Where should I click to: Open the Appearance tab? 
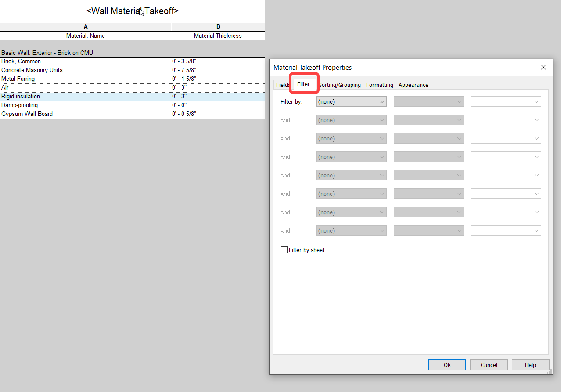[413, 85]
